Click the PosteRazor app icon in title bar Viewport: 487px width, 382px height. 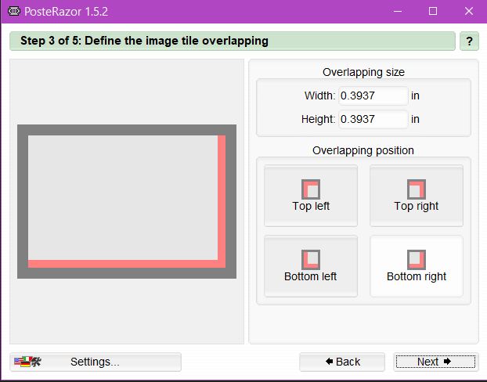click(x=14, y=12)
